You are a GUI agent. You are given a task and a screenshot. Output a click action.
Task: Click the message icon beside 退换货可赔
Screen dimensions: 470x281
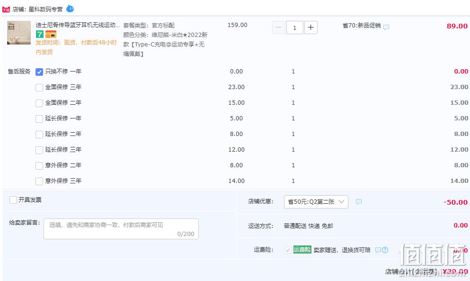pyautogui.click(x=378, y=250)
